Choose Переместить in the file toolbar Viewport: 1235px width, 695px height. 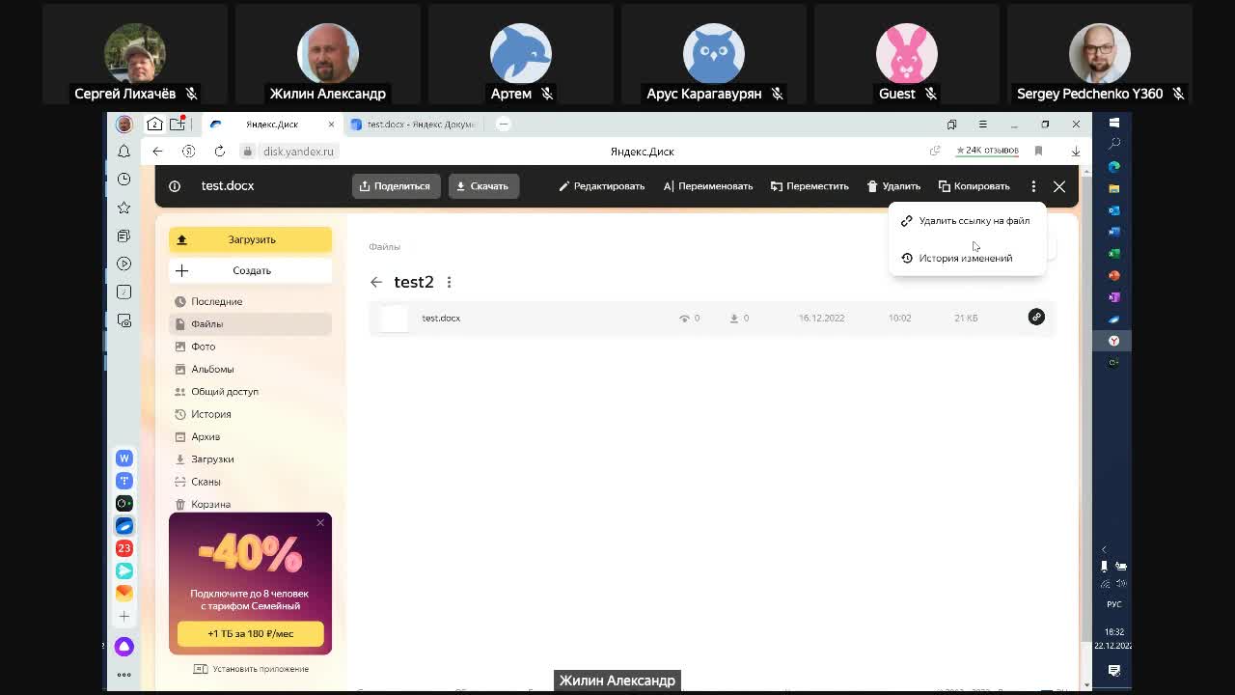810,186
